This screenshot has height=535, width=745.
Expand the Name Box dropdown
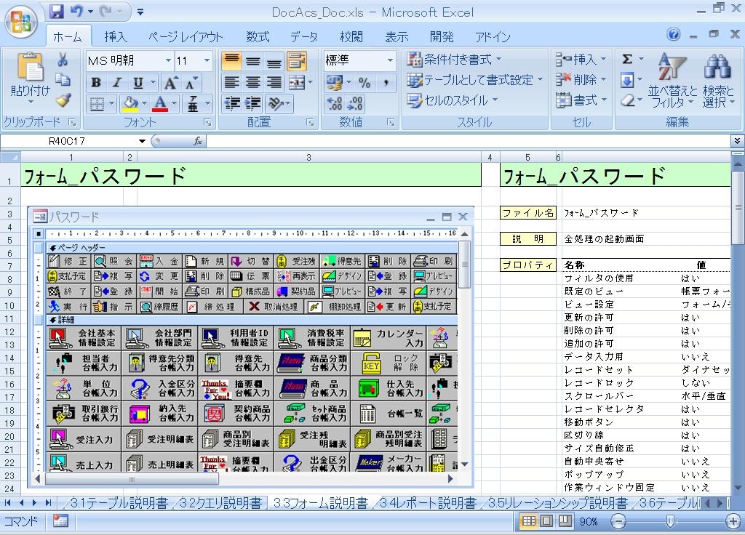[142, 141]
